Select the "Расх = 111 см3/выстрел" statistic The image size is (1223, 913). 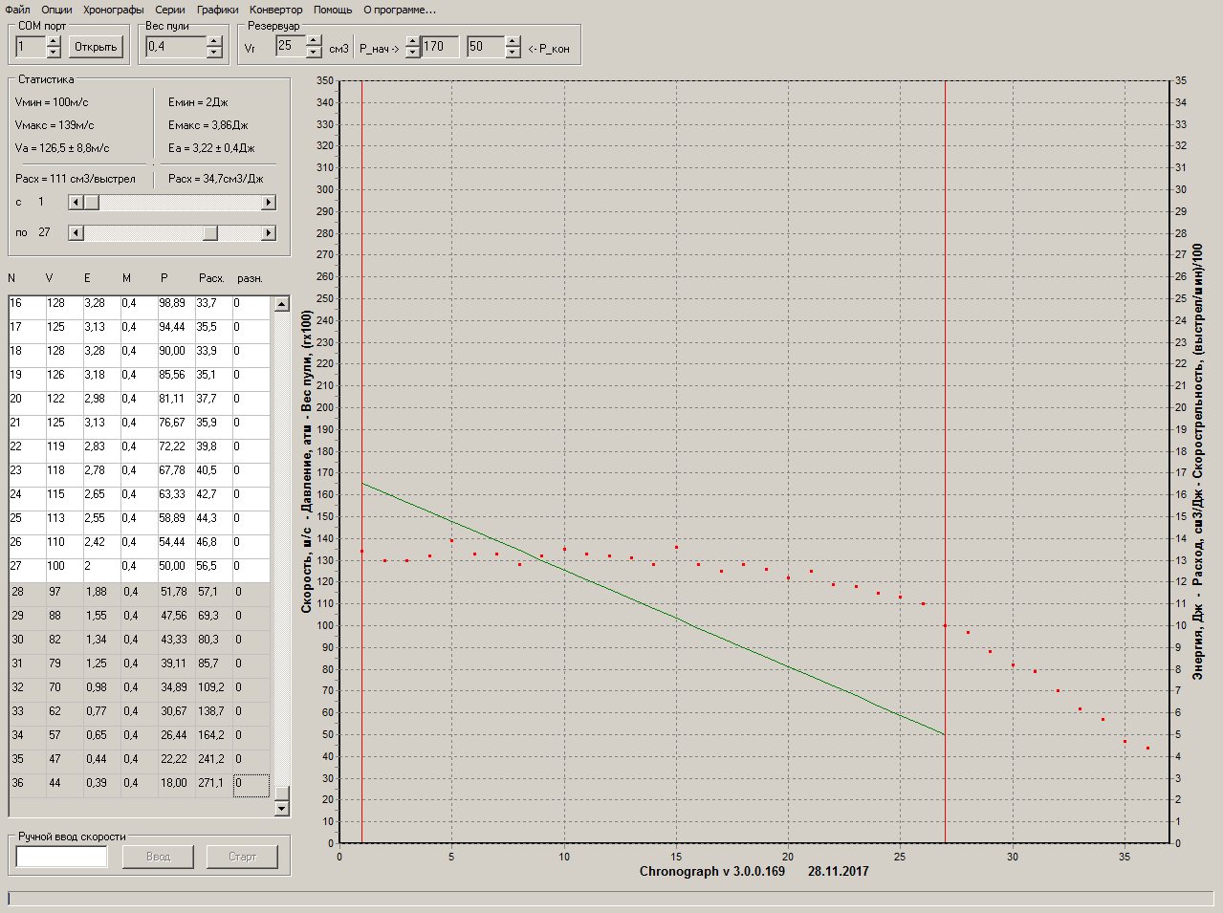click(76, 179)
